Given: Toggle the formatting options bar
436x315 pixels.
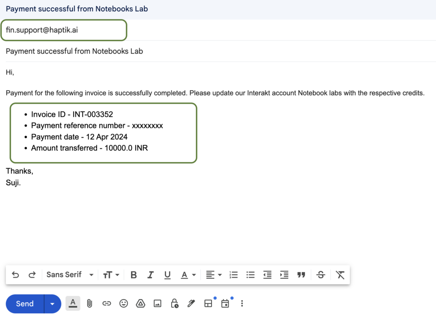Looking at the screenshot, I should 73,303.
